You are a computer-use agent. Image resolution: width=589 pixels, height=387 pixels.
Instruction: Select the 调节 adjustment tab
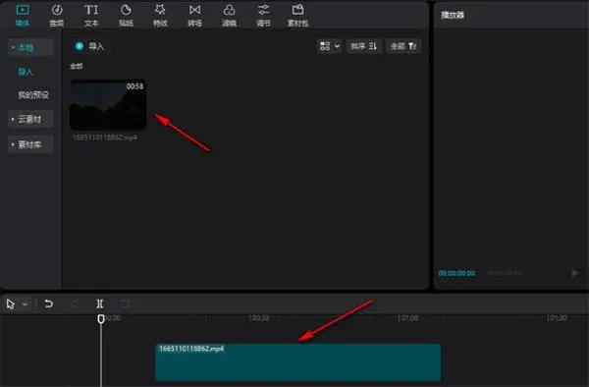pos(264,16)
